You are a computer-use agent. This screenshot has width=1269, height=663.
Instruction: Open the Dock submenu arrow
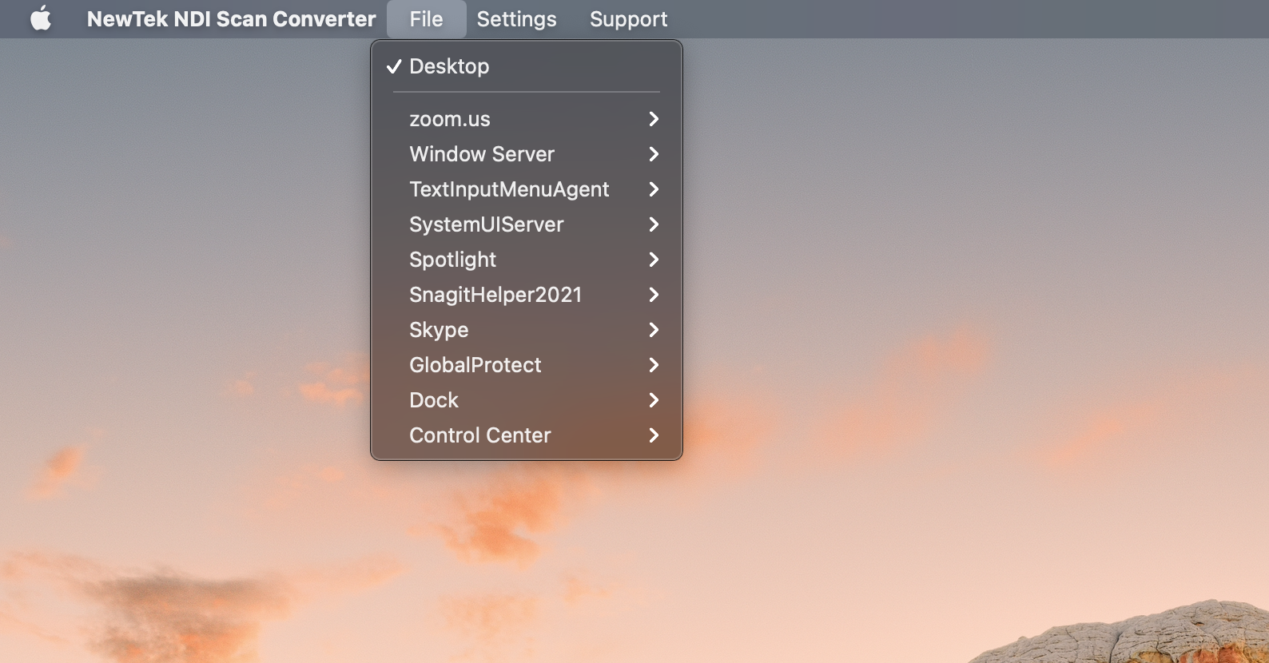pyautogui.click(x=653, y=400)
